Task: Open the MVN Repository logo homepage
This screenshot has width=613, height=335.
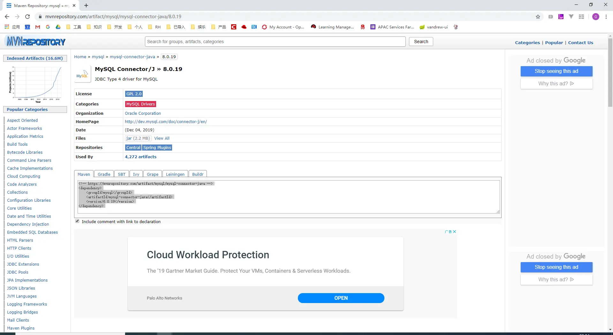Action: point(36,42)
